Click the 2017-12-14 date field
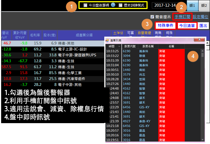Viewport: 210px width, 144px height. click(165, 5)
